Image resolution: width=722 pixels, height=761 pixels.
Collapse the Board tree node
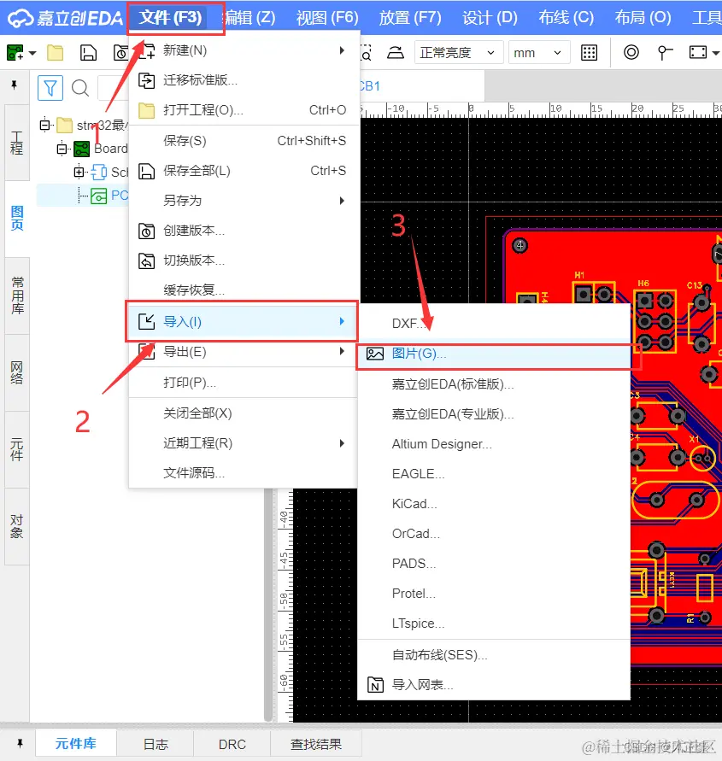click(x=62, y=149)
